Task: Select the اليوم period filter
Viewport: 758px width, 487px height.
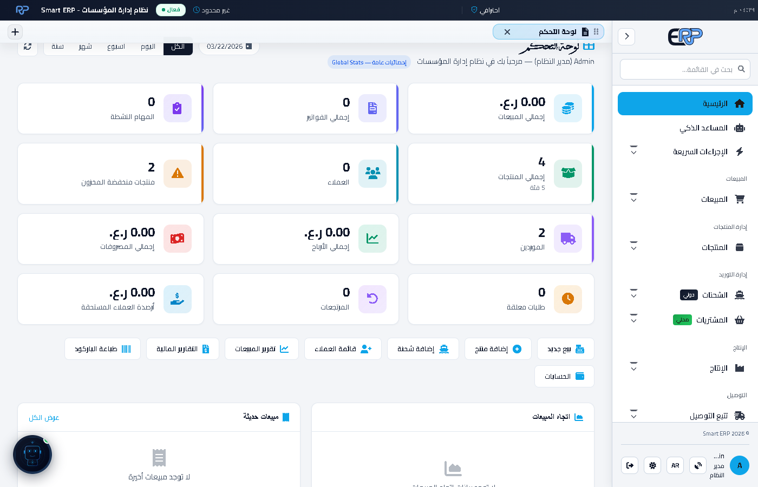Action: (x=148, y=47)
